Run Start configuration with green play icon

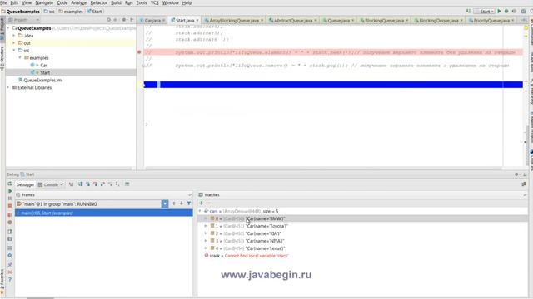pyautogui.click(x=500, y=11)
